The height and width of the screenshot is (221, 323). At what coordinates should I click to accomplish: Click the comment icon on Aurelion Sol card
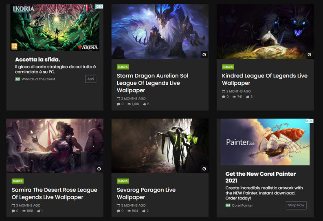(119, 104)
